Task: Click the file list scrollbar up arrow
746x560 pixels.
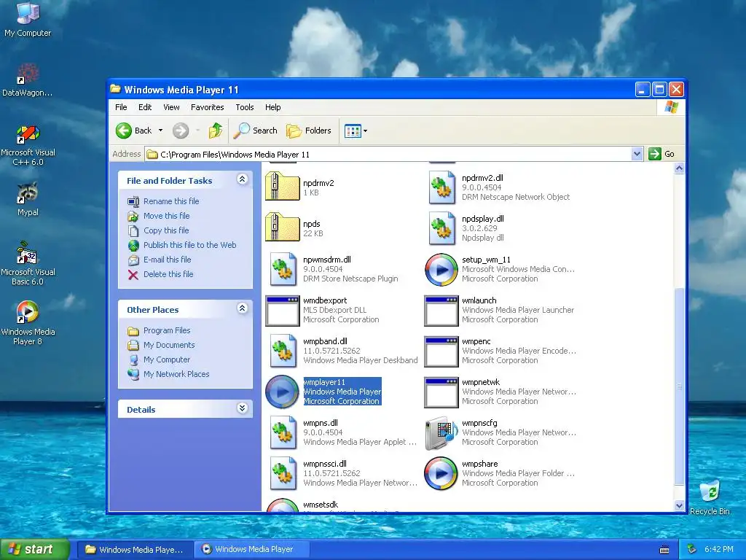Action: [x=680, y=168]
